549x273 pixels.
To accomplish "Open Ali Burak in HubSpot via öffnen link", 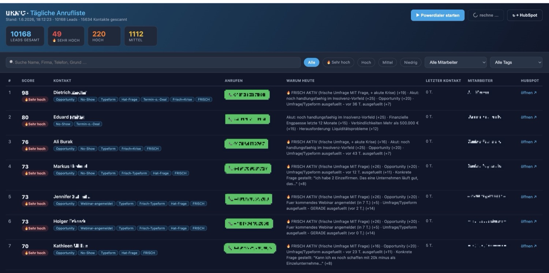I will pos(529,142).
